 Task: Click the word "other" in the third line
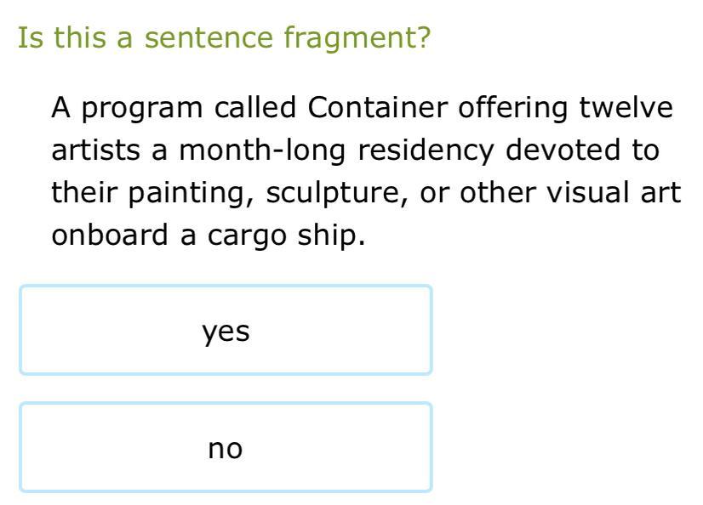coord(494,193)
